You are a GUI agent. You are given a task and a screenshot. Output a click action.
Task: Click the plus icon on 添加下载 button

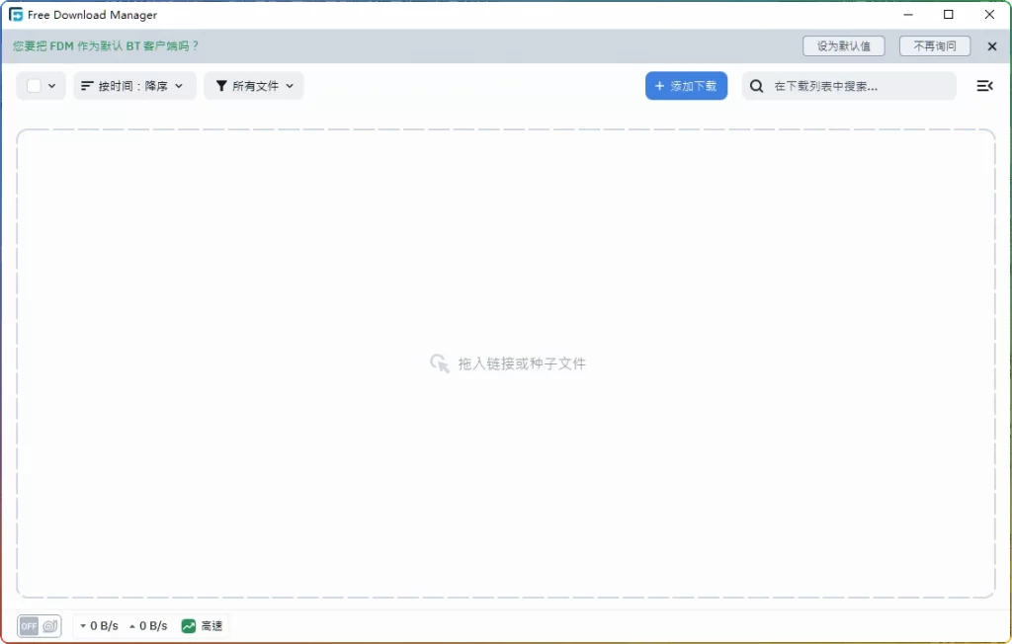658,86
